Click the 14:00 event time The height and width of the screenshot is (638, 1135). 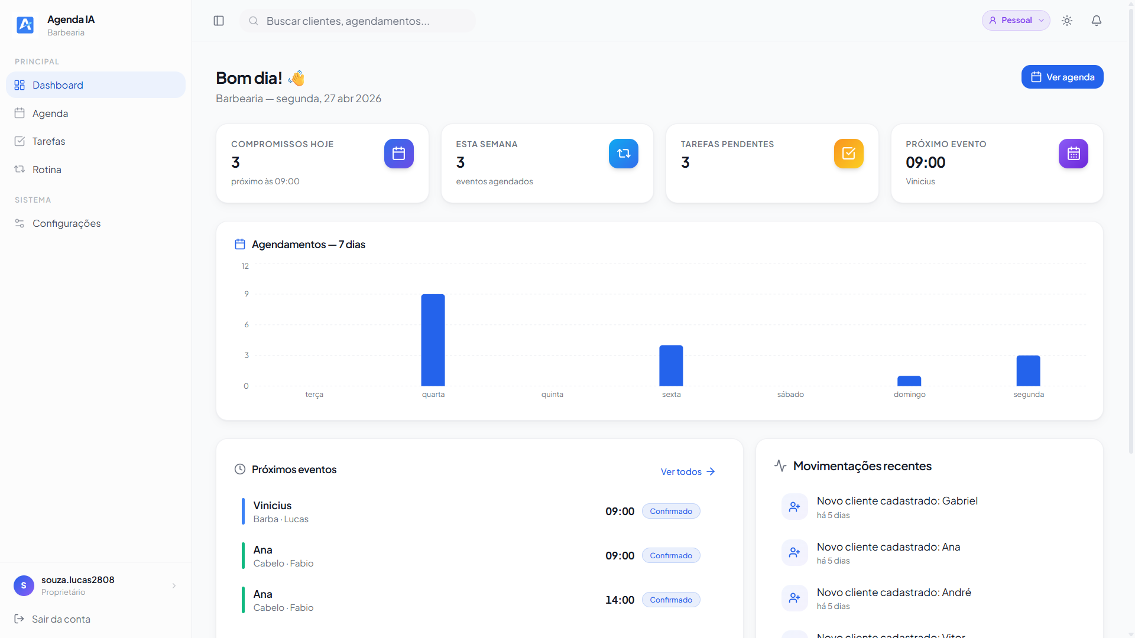620,600
